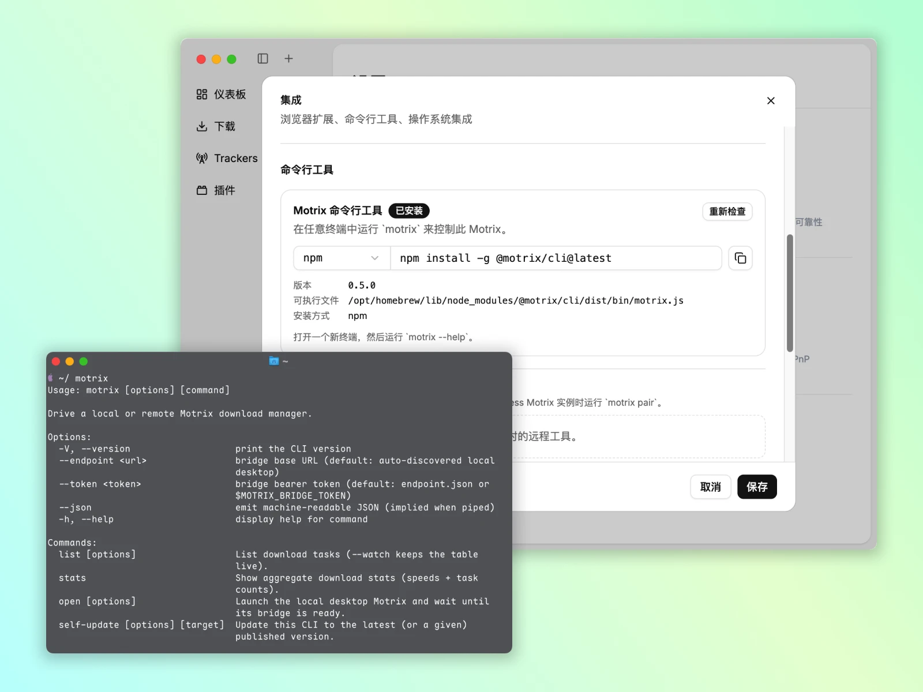
Task: Click 'self-update [options] [target]' in terminal
Action: [x=141, y=625]
